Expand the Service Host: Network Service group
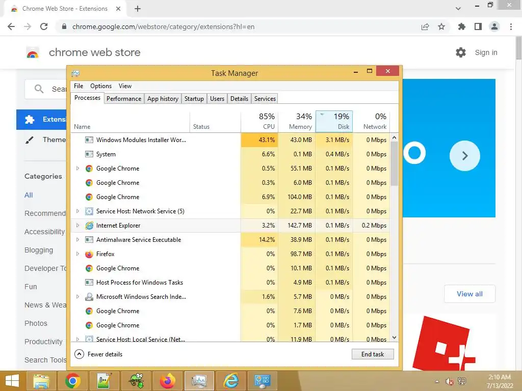Image resolution: width=522 pixels, height=391 pixels. point(77,211)
